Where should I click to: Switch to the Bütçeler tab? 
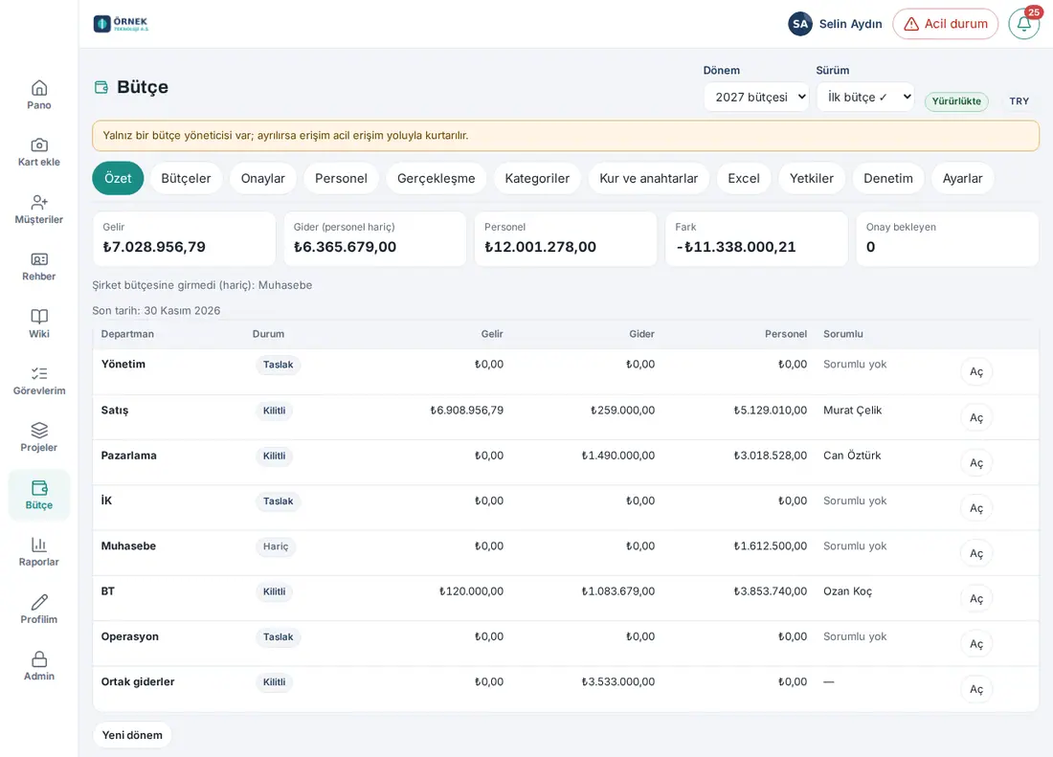click(186, 179)
